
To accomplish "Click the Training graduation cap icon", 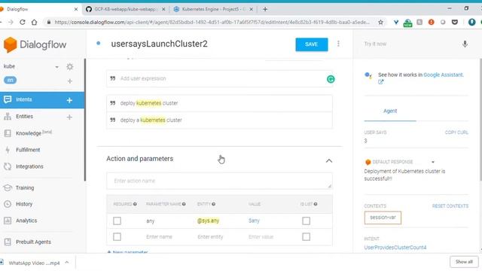I will point(8,187).
